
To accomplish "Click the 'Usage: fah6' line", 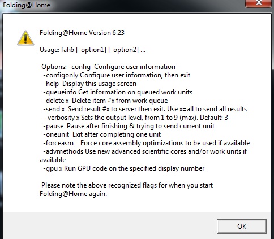I will tap(92, 50).
